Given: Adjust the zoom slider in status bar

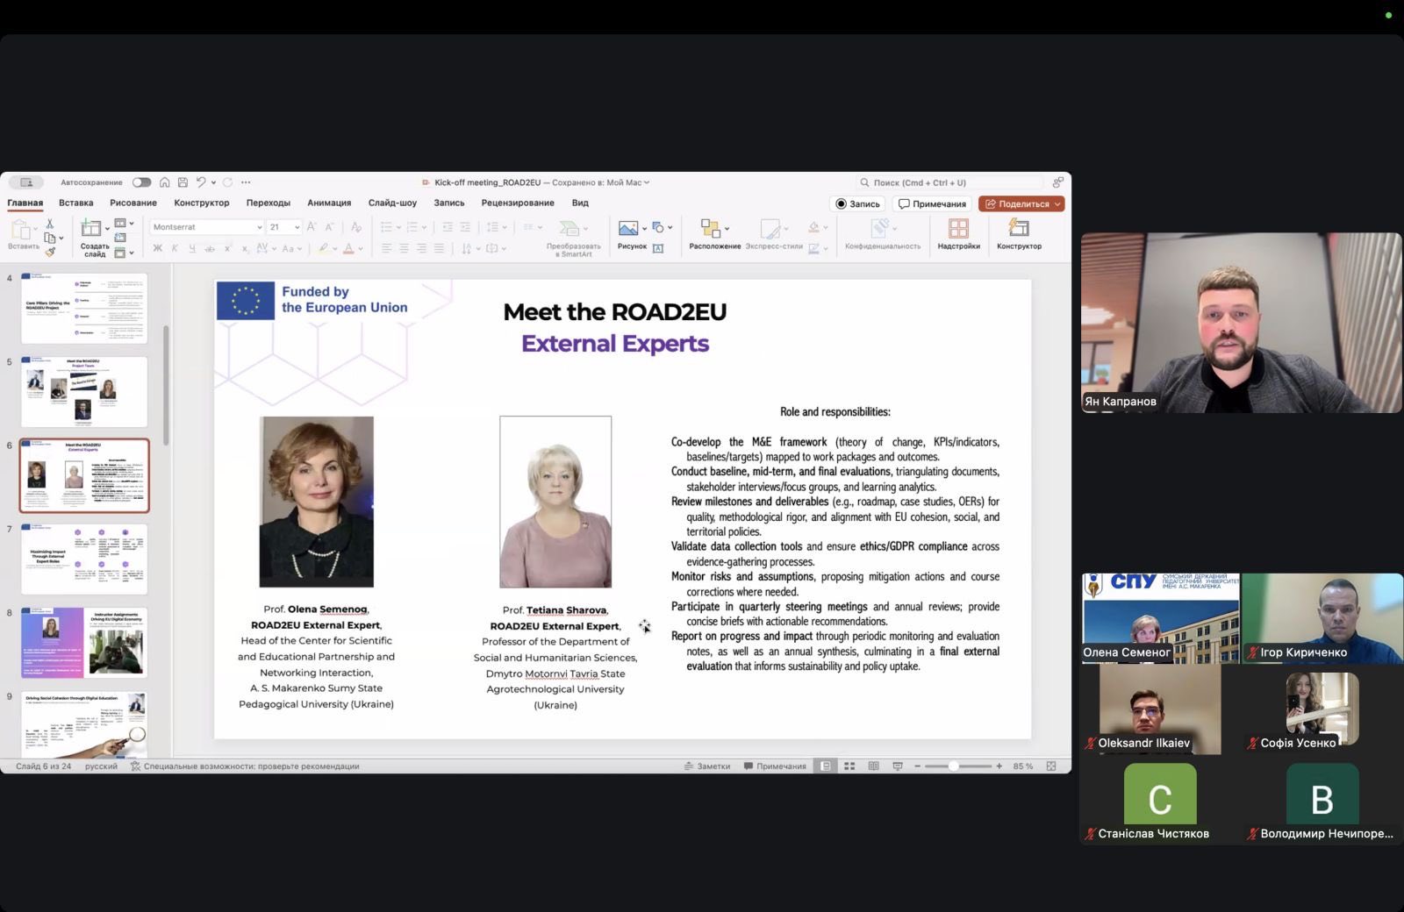Looking at the screenshot, I should [954, 766].
